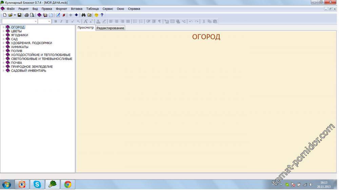This screenshot has height=190, width=339.
Task: Toggle bold text formatting
Action: click(x=56, y=21)
